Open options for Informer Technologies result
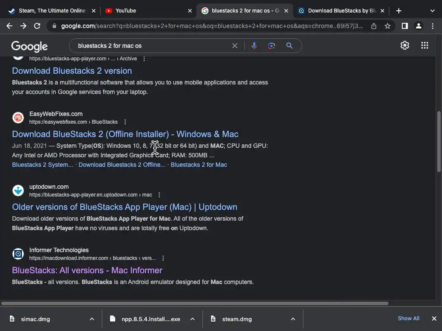The width and height of the screenshot is (442, 331). tap(163, 258)
